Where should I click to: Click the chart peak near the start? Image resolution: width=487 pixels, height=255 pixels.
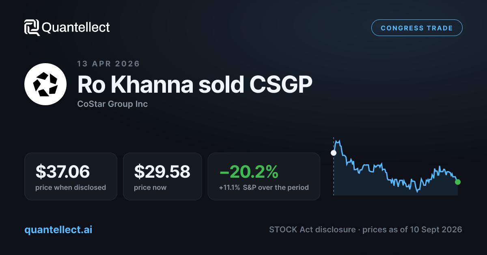pyautogui.click(x=338, y=142)
